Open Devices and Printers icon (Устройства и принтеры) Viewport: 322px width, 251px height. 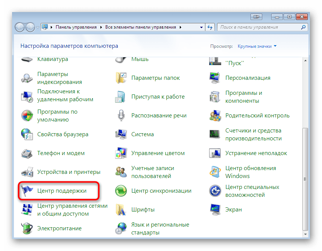click(27, 172)
